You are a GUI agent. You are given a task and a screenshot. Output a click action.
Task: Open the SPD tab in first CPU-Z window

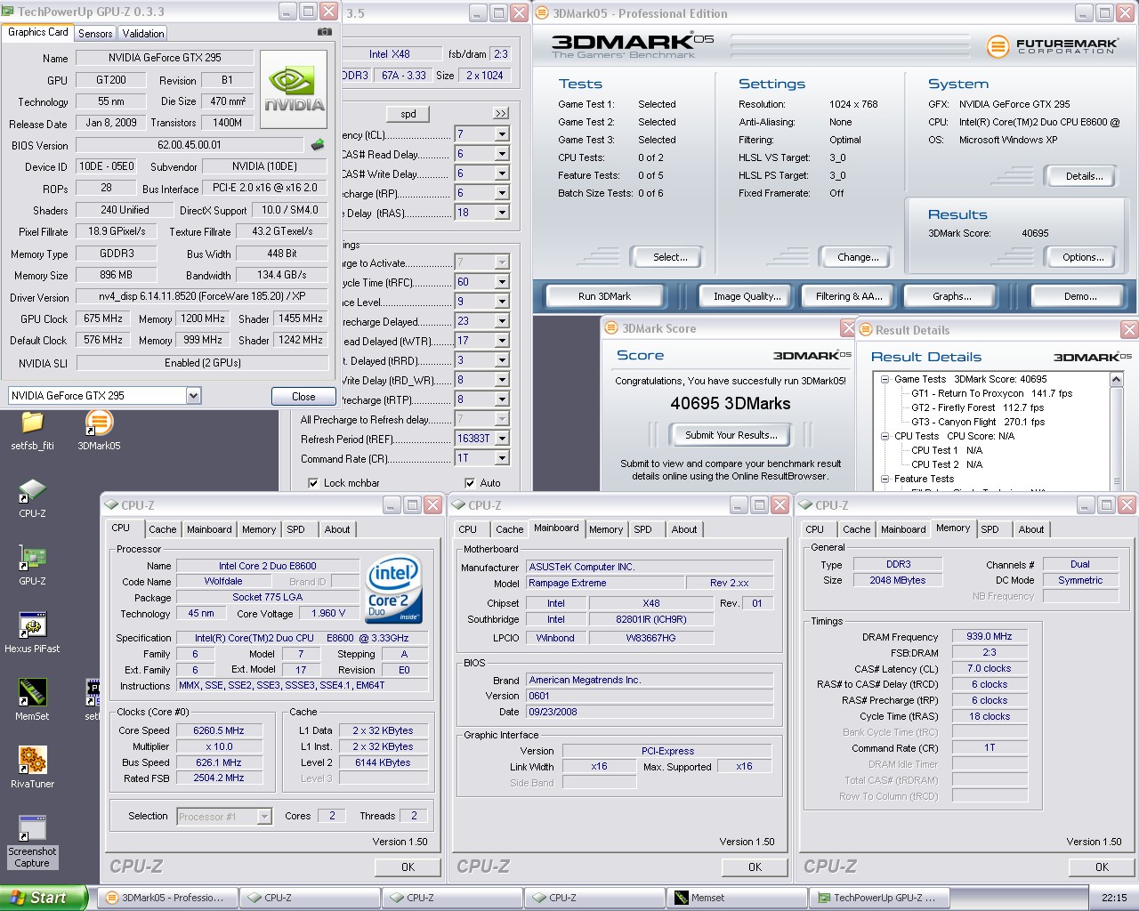click(x=295, y=529)
